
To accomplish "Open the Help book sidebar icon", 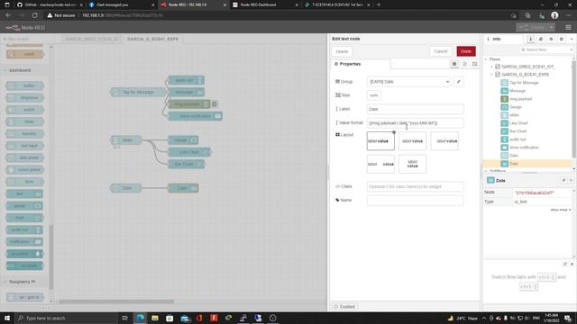I will pyautogui.click(x=541, y=39).
